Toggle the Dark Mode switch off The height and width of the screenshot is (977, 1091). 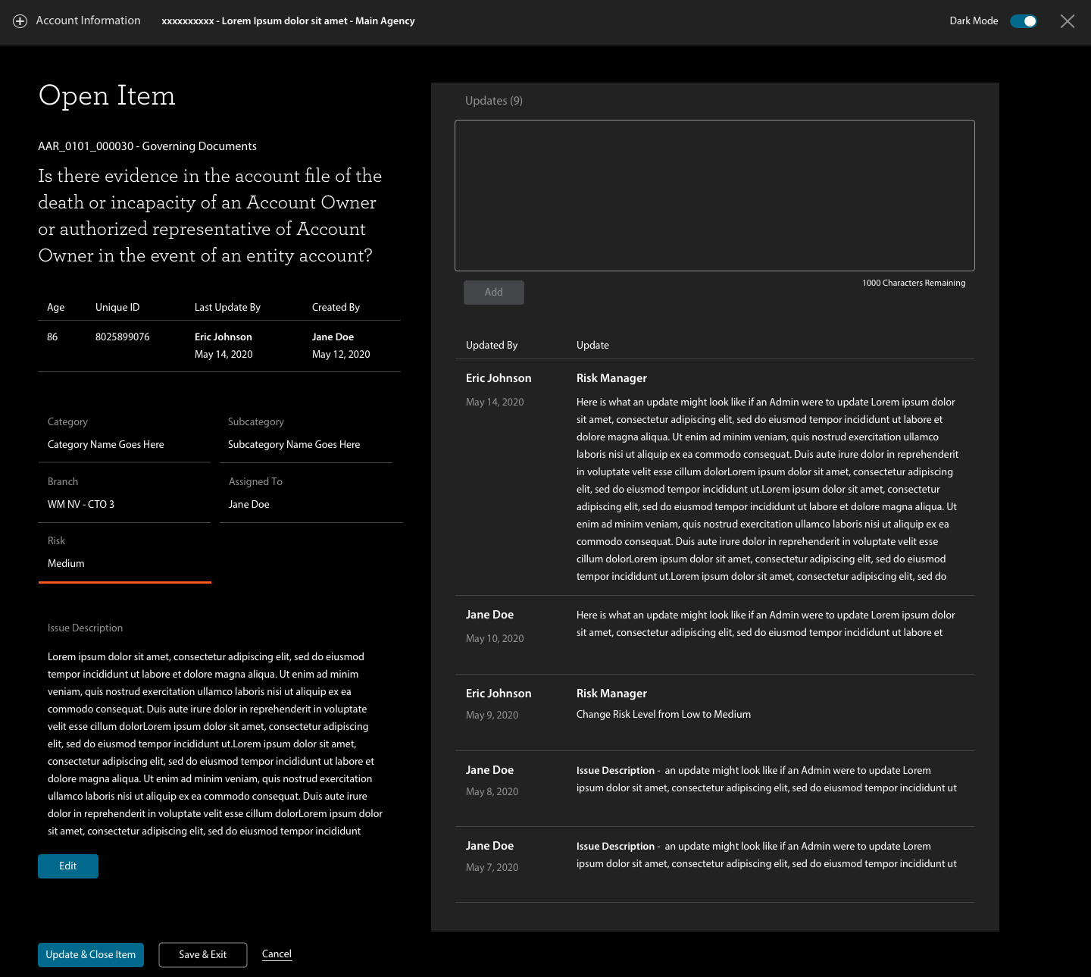(1024, 21)
